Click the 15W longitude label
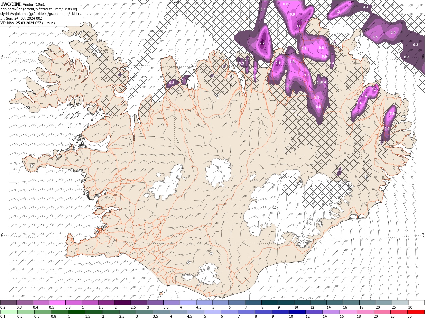 point(352,2)
